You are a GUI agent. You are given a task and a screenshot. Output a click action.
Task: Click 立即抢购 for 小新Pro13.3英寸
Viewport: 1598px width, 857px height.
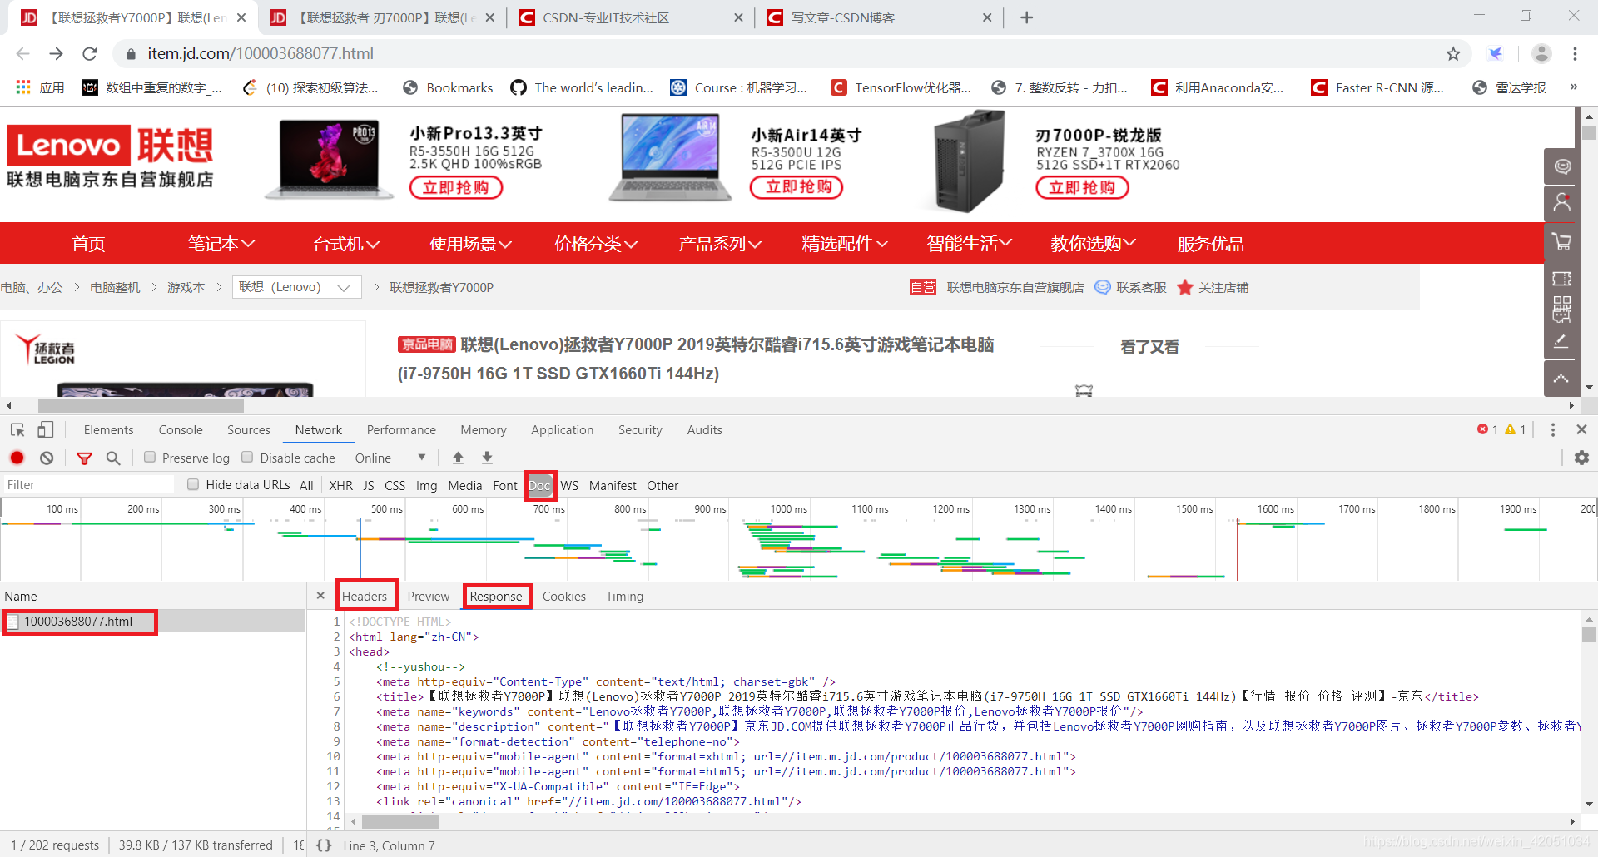pyautogui.click(x=456, y=187)
